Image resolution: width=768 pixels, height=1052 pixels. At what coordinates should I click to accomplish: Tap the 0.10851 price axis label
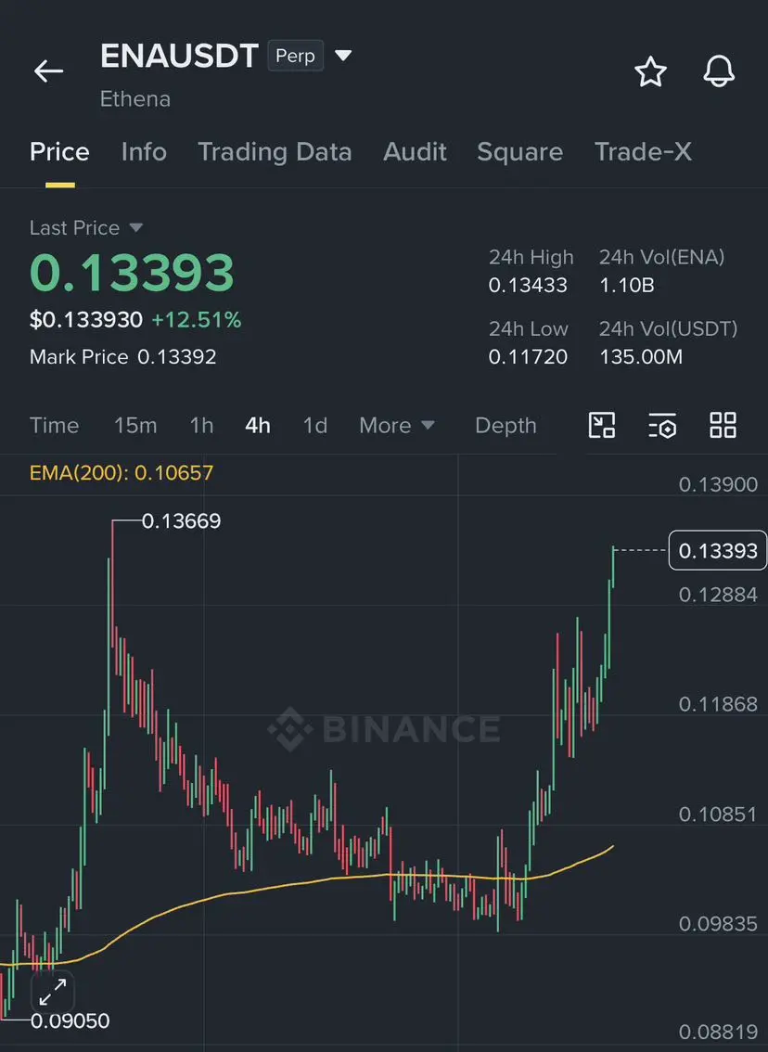tap(718, 815)
